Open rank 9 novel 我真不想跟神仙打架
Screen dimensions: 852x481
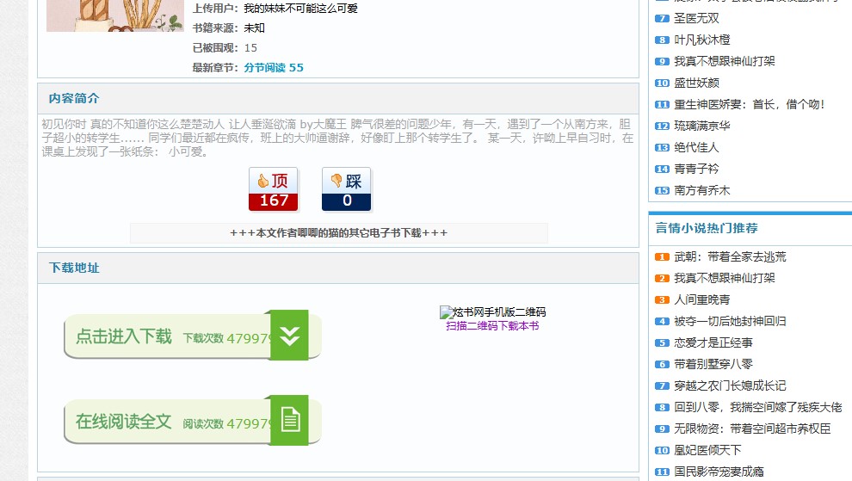[x=725, y=61]
